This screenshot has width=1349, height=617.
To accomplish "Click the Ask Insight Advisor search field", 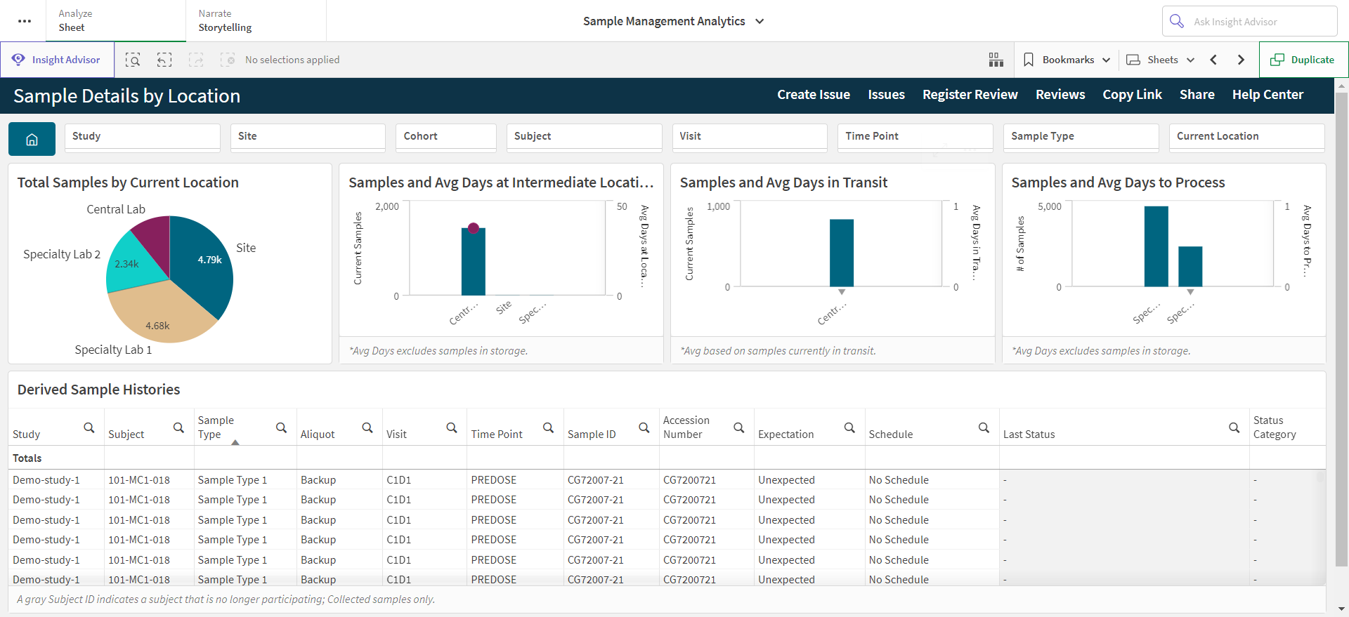I will click(1250, 21).
